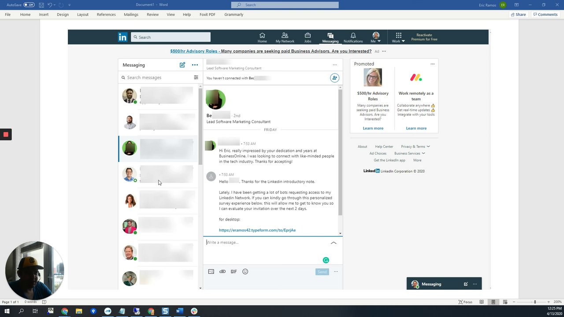The height and width of the screenshot is (317, 564).
Task: Click the Help Center link
Action: 384,147
